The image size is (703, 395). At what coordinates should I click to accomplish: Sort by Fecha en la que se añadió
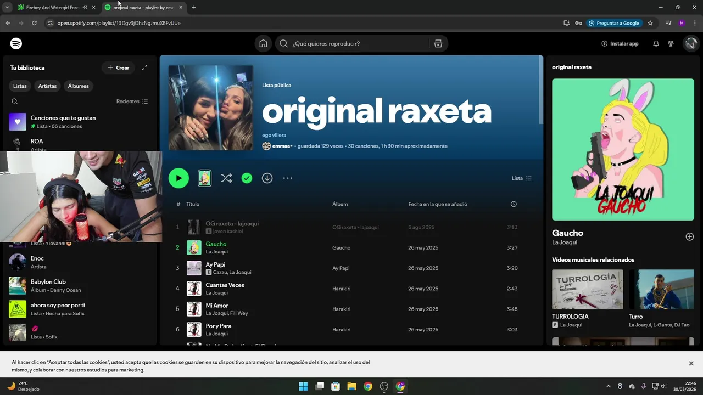coord(438,204)
